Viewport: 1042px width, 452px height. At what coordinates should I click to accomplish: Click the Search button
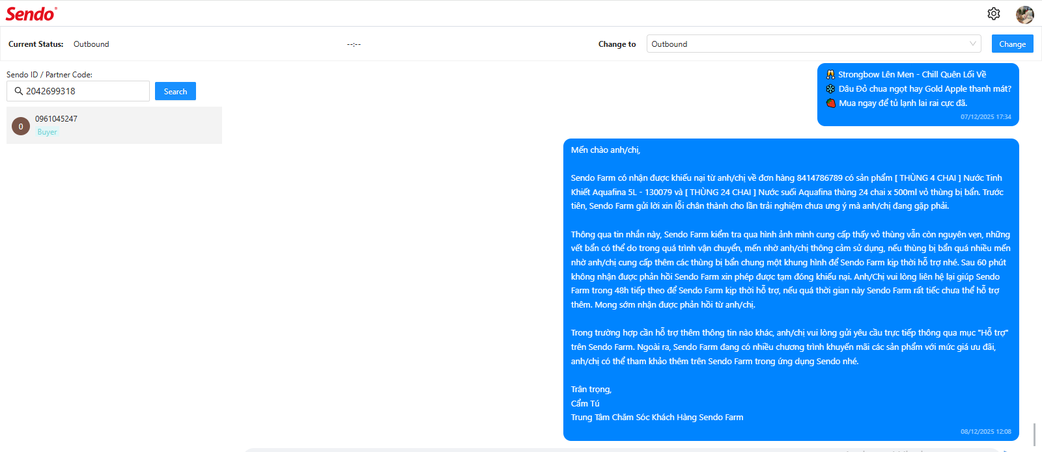point(175,92)
